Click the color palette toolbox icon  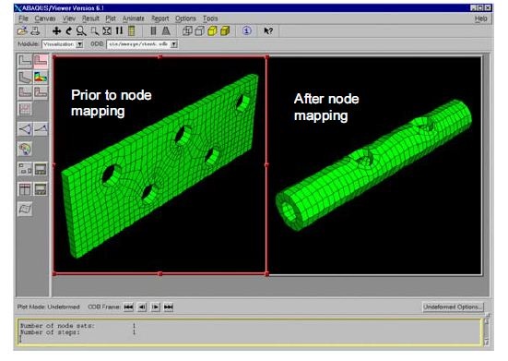(25, 149)
